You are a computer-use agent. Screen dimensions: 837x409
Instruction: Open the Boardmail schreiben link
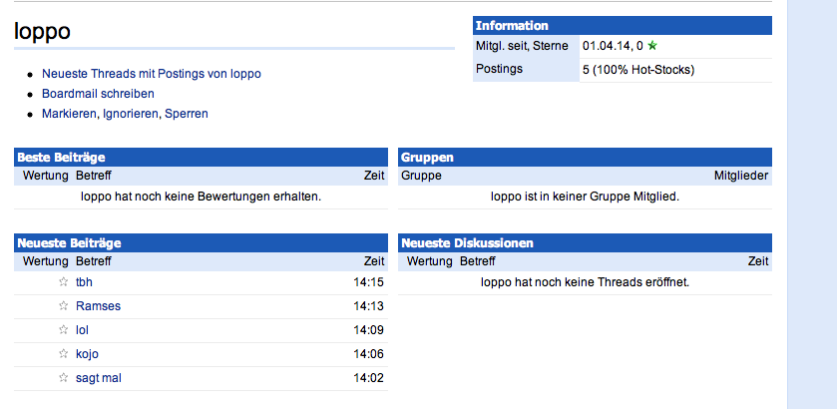click(98, 94)
